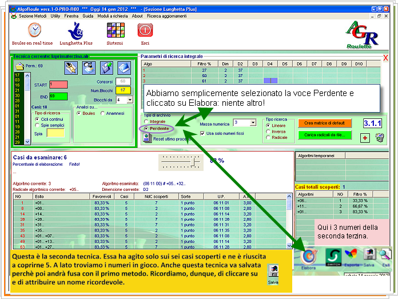Viewport: 398px width, 299px height.
Task: Click the 3.1.1 version box
Action: 373,123
